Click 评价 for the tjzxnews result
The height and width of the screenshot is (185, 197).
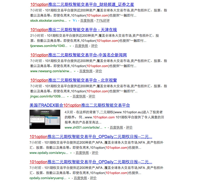(x=94, y=46)
